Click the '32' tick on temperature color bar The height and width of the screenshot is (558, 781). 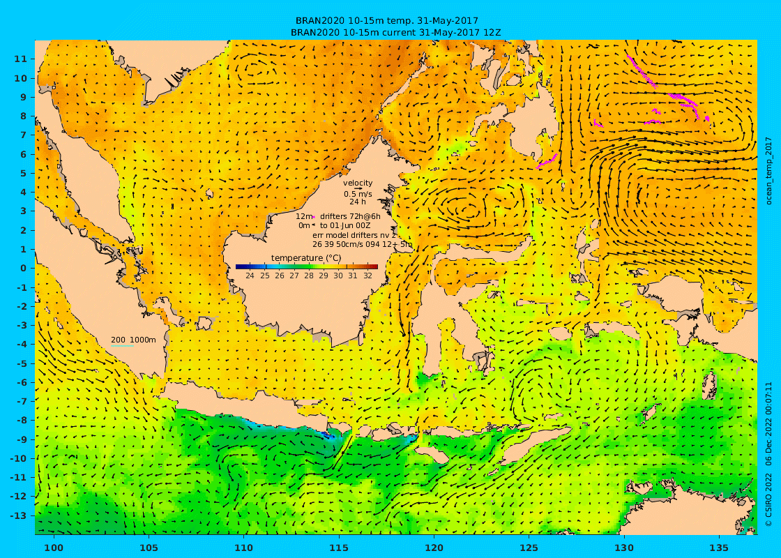(367, 276)
